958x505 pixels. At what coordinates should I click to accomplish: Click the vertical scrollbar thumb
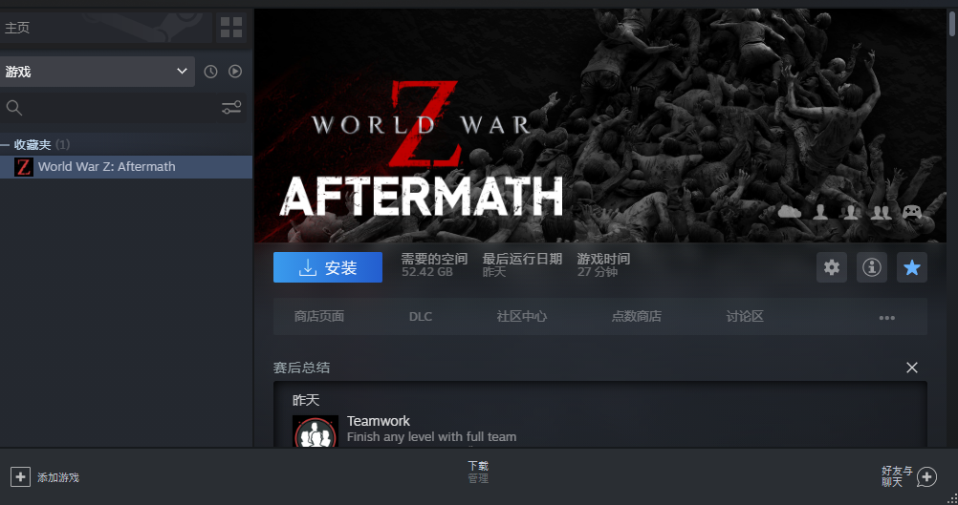pyautogui.click(x=952, y=23)
